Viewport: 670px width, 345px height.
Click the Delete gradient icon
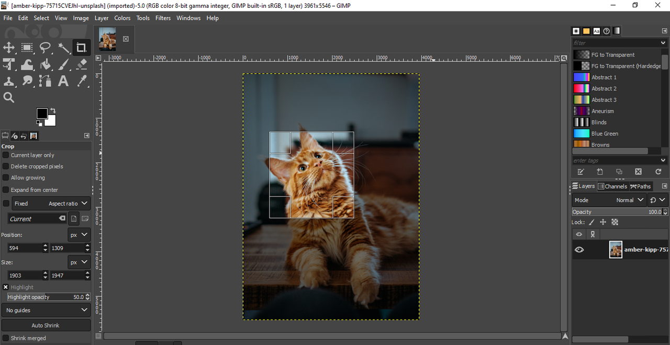pos(639,171)
